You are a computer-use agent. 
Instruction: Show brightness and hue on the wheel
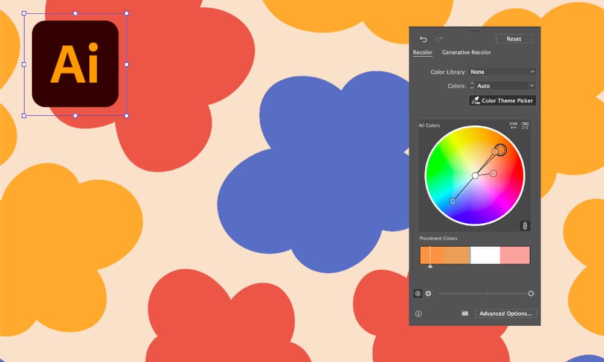click(x=428, y=294)
